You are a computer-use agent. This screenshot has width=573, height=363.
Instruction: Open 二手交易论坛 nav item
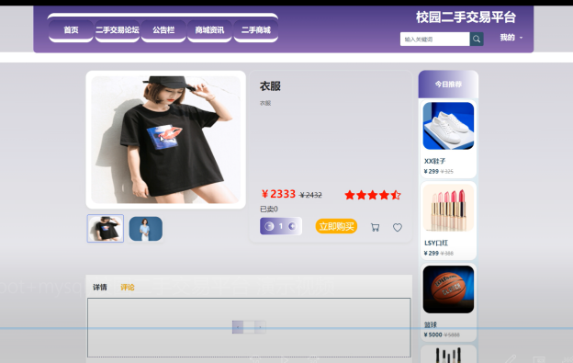(118, 30)
